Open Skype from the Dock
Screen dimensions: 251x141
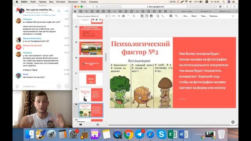(161, 134)
